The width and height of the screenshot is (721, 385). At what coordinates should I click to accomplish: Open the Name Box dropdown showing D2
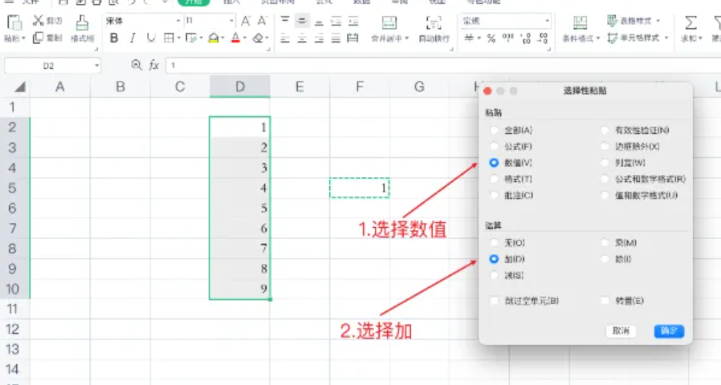pos(96,64)
